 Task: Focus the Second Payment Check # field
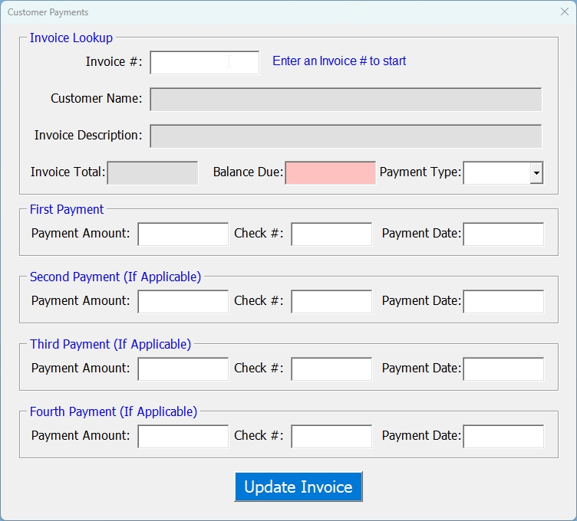[331, 302]
